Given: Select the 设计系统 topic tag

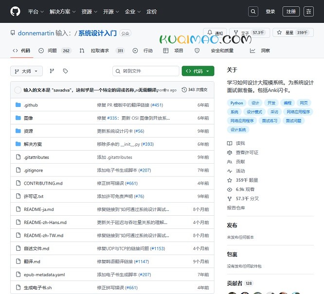Looking at the screenshot, I should pyautogui.click(x=238, y=130).
